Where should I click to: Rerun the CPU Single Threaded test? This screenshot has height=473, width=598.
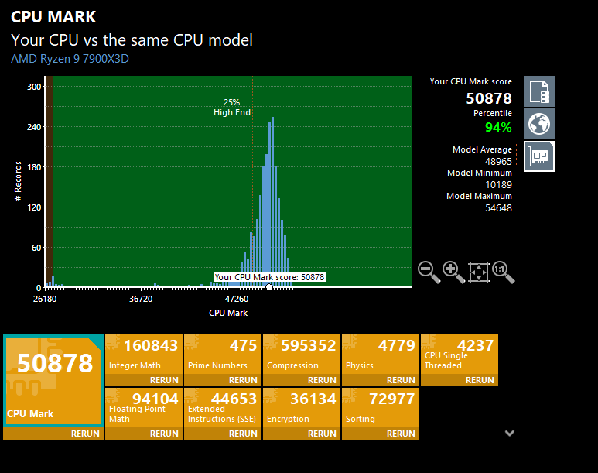(x=480, y=380)
